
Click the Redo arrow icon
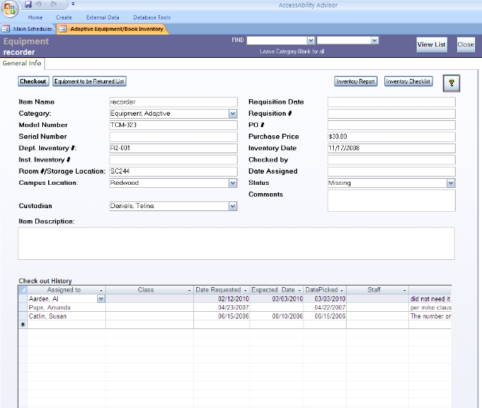coord(53,5)
